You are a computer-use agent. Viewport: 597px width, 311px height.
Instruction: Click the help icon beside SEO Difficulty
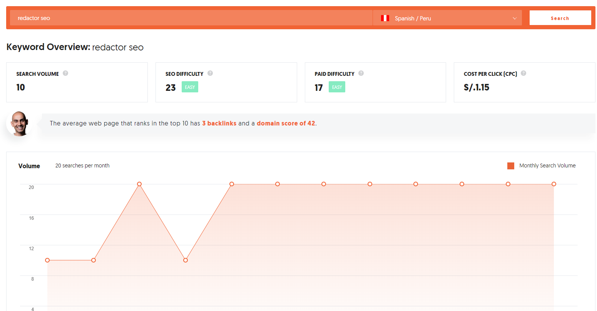[x=210, y=74]
